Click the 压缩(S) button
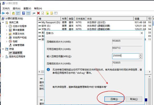Screen dimensions: 154x105 click(x=114, y=99)
